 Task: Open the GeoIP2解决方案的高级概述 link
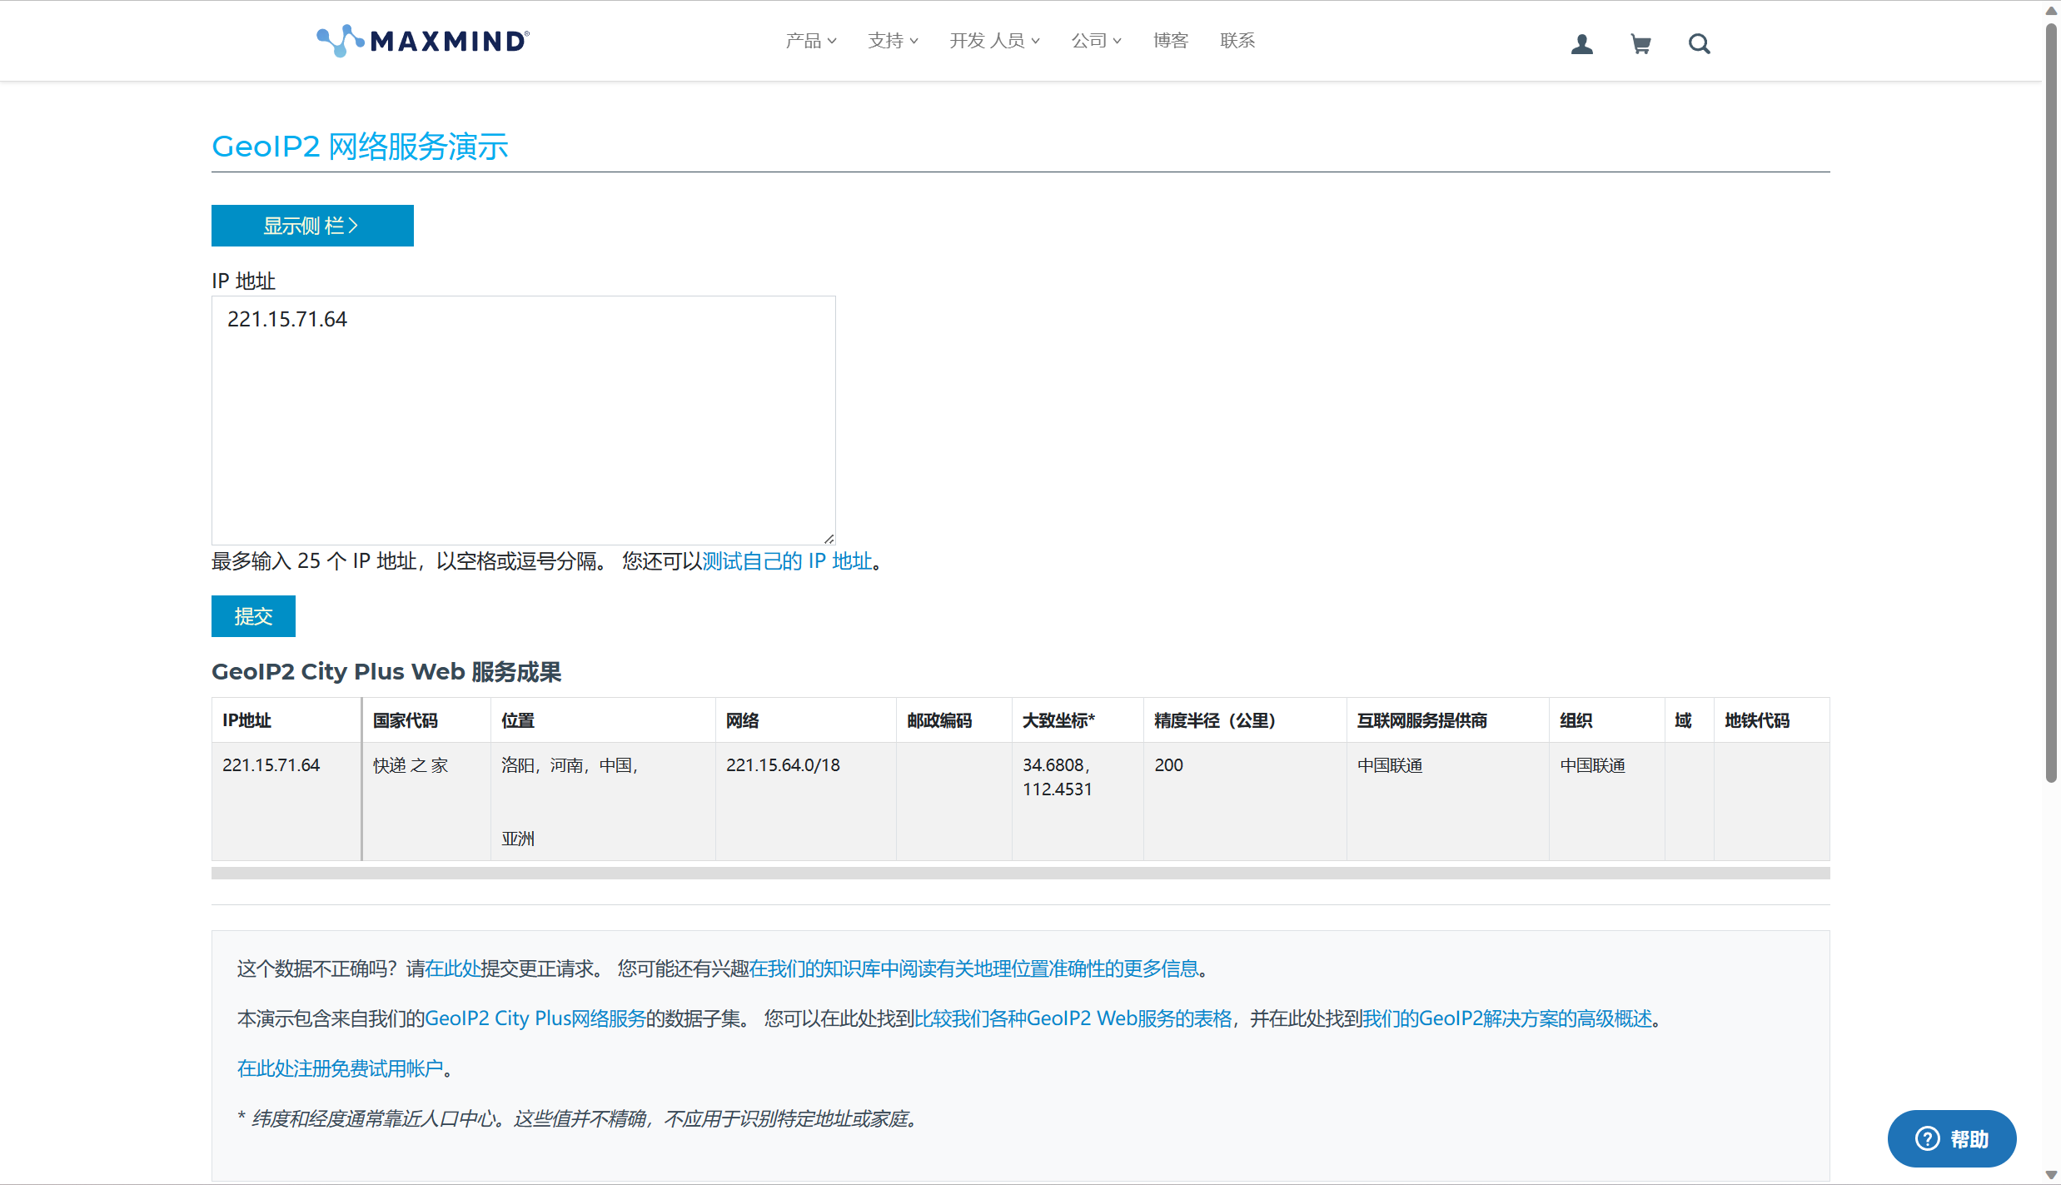pos(1507,1018)
